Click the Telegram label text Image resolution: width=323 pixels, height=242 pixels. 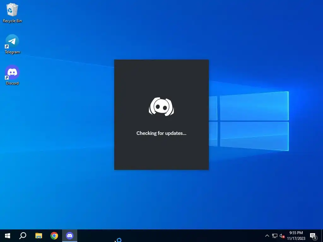pos(12,52)
